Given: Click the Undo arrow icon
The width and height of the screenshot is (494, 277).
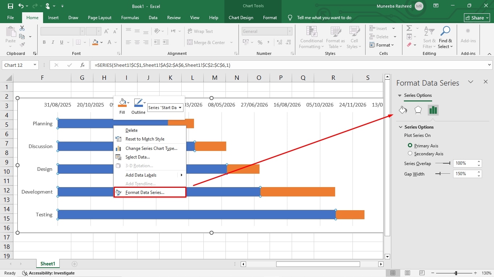Looking at the screenshot, I should (21, 6).
